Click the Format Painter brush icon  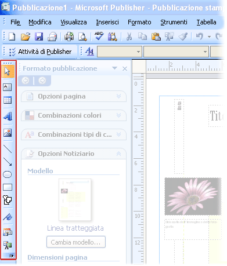click(x=183, y=37)
